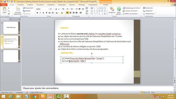Open the Transitions tab

pyautogui.click(x=40, y=5)
